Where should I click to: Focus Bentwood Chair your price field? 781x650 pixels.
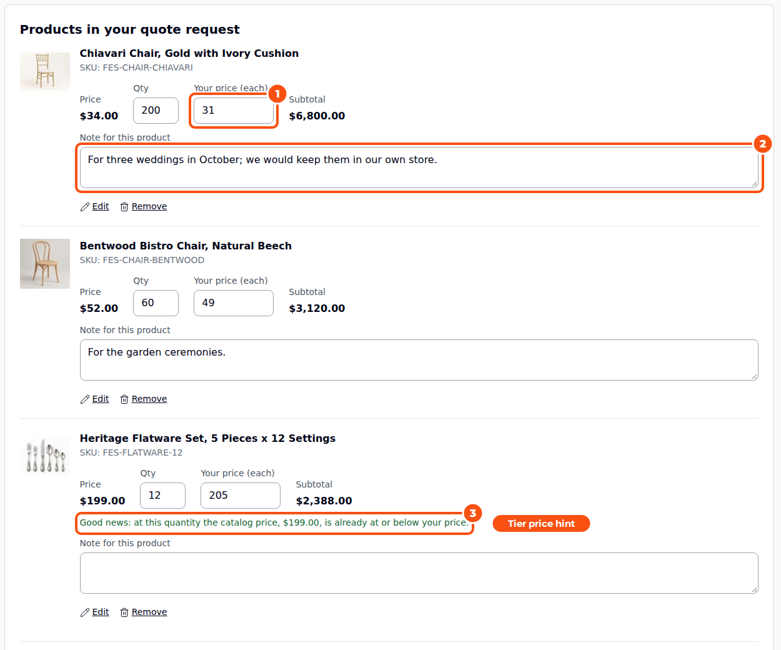tap(234, 303)
